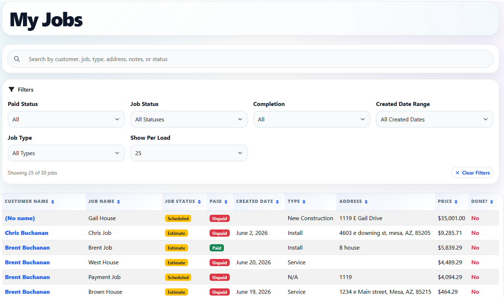Click the June 2, 2026 created date
Screen dimensions: 504x297
(x=252, y=233)
